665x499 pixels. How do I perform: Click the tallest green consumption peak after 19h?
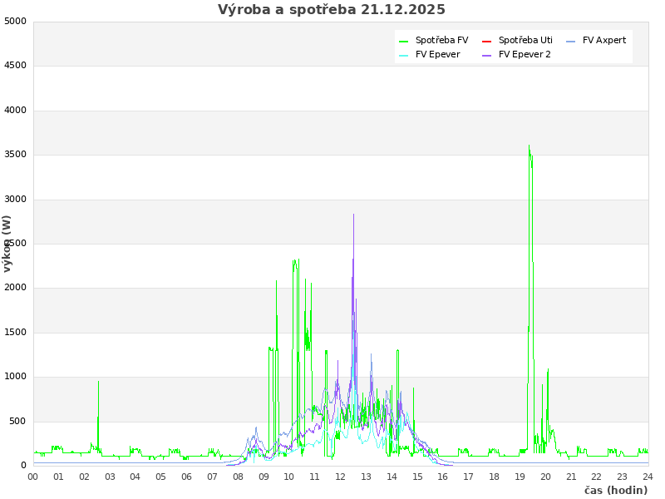[x=529, y=146]
